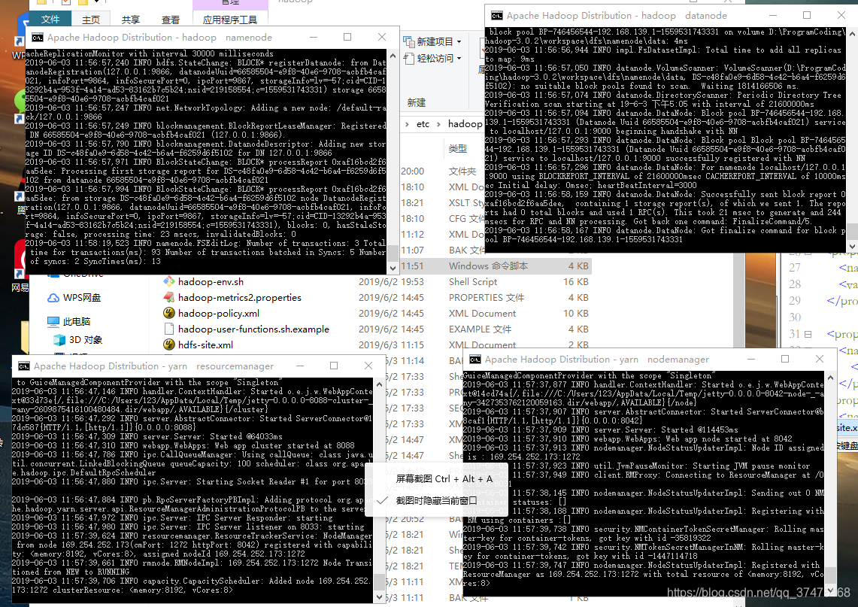This screenshot has width=858, height=607.
Task: Switch to the 应用程序工具 ribbon tab
Action: click(230, 20)
